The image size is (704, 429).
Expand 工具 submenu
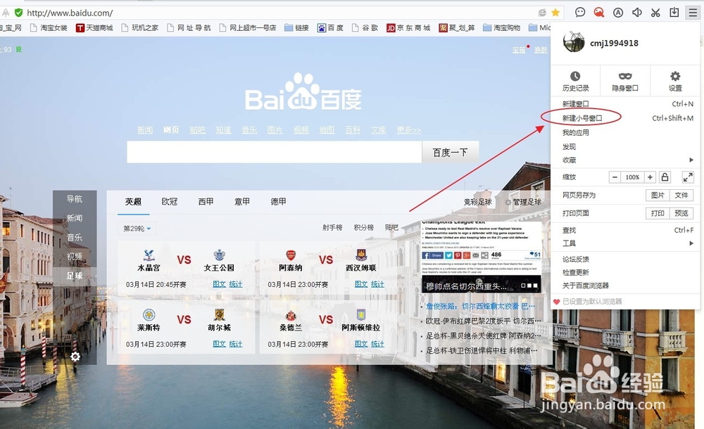pyautogui.click(x=625, y=243)
